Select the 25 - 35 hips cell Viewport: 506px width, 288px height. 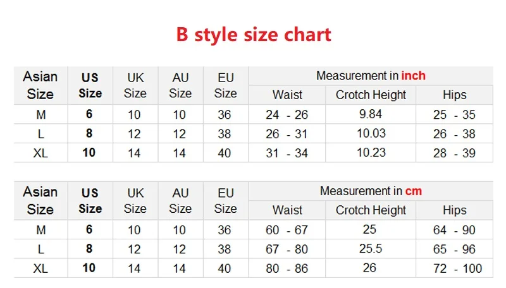(x=454, y=115)
